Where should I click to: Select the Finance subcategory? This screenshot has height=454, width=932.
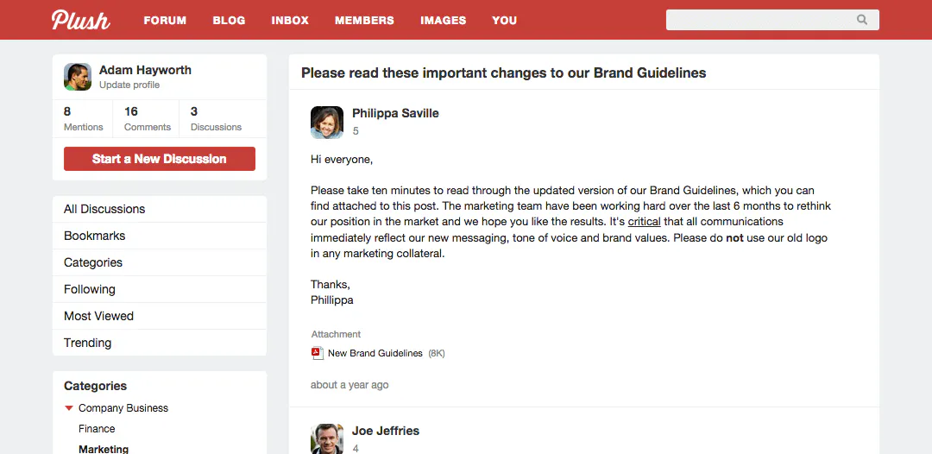pos(97,428)
